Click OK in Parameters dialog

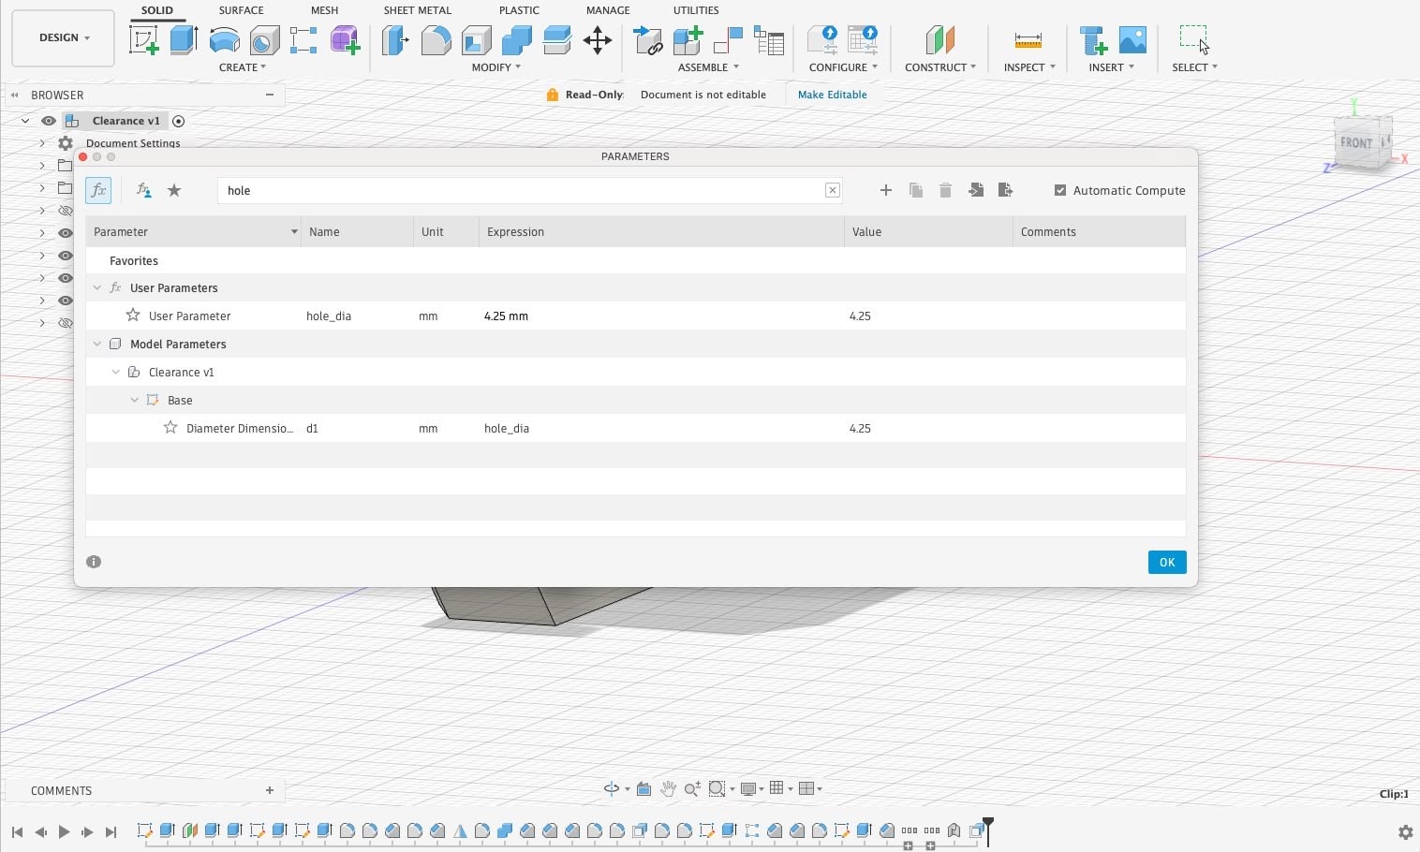(x=1167, y=562)
